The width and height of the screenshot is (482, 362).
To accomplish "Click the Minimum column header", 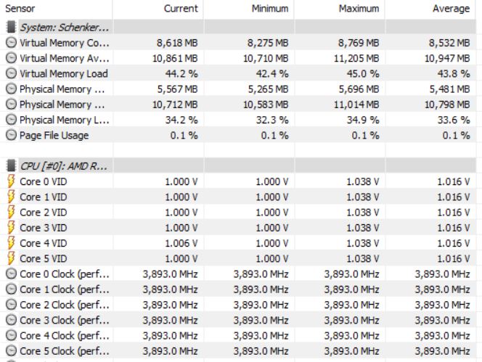I will pyautogui.click(x=270, y=8).
